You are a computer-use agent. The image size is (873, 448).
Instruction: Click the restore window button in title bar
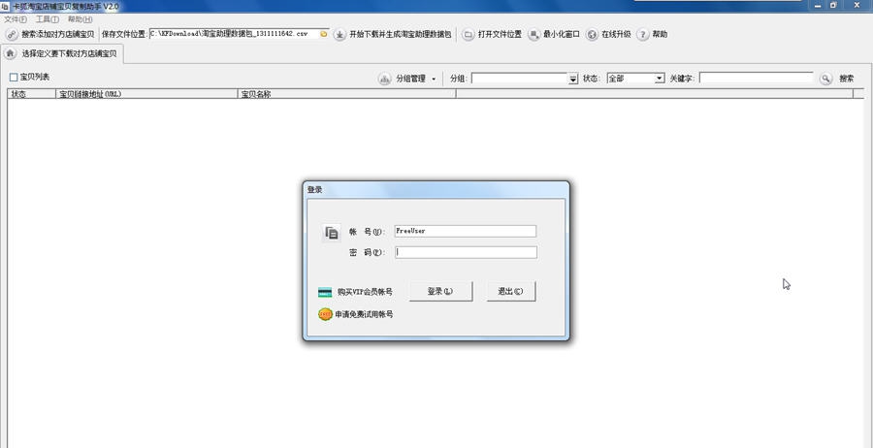833,5
